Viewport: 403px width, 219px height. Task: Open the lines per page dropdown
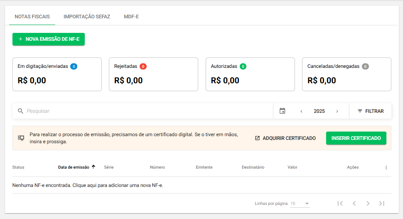[300, 204]
